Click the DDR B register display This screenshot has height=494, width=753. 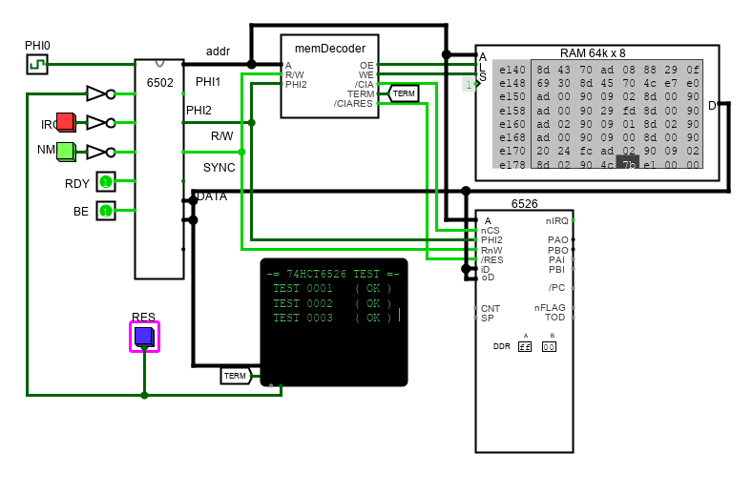click(549, 347)
